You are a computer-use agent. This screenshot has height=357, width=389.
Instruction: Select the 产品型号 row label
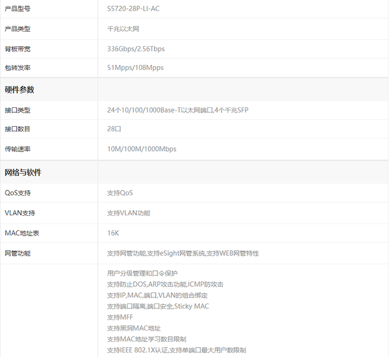18,9
